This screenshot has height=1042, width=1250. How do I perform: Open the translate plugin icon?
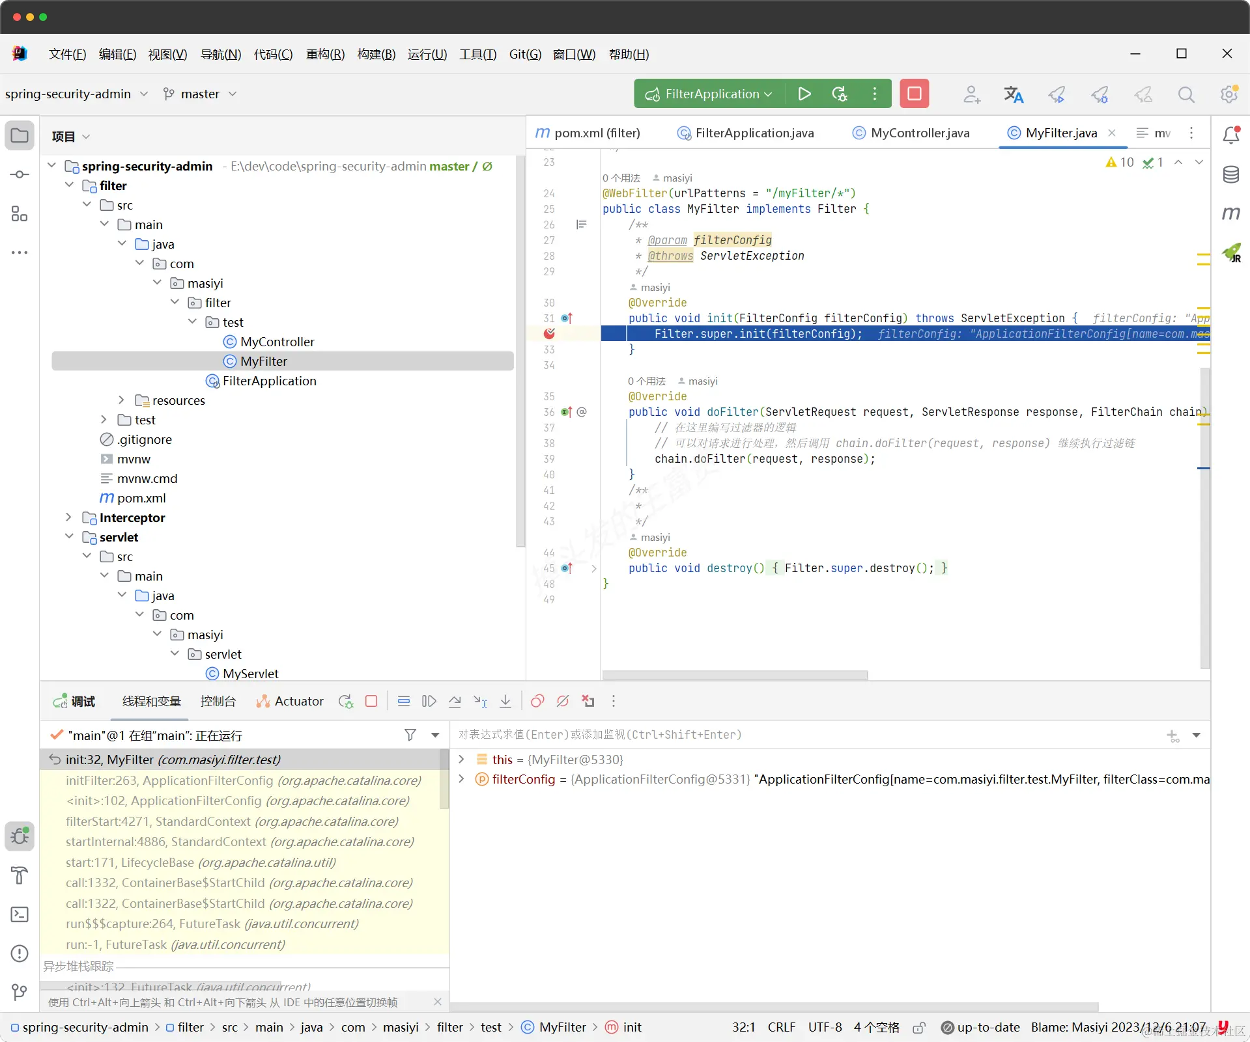(1014, 94)
